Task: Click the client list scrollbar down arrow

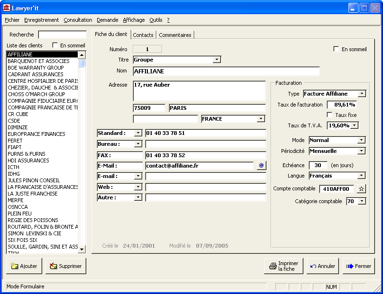Action: point(82,249)
